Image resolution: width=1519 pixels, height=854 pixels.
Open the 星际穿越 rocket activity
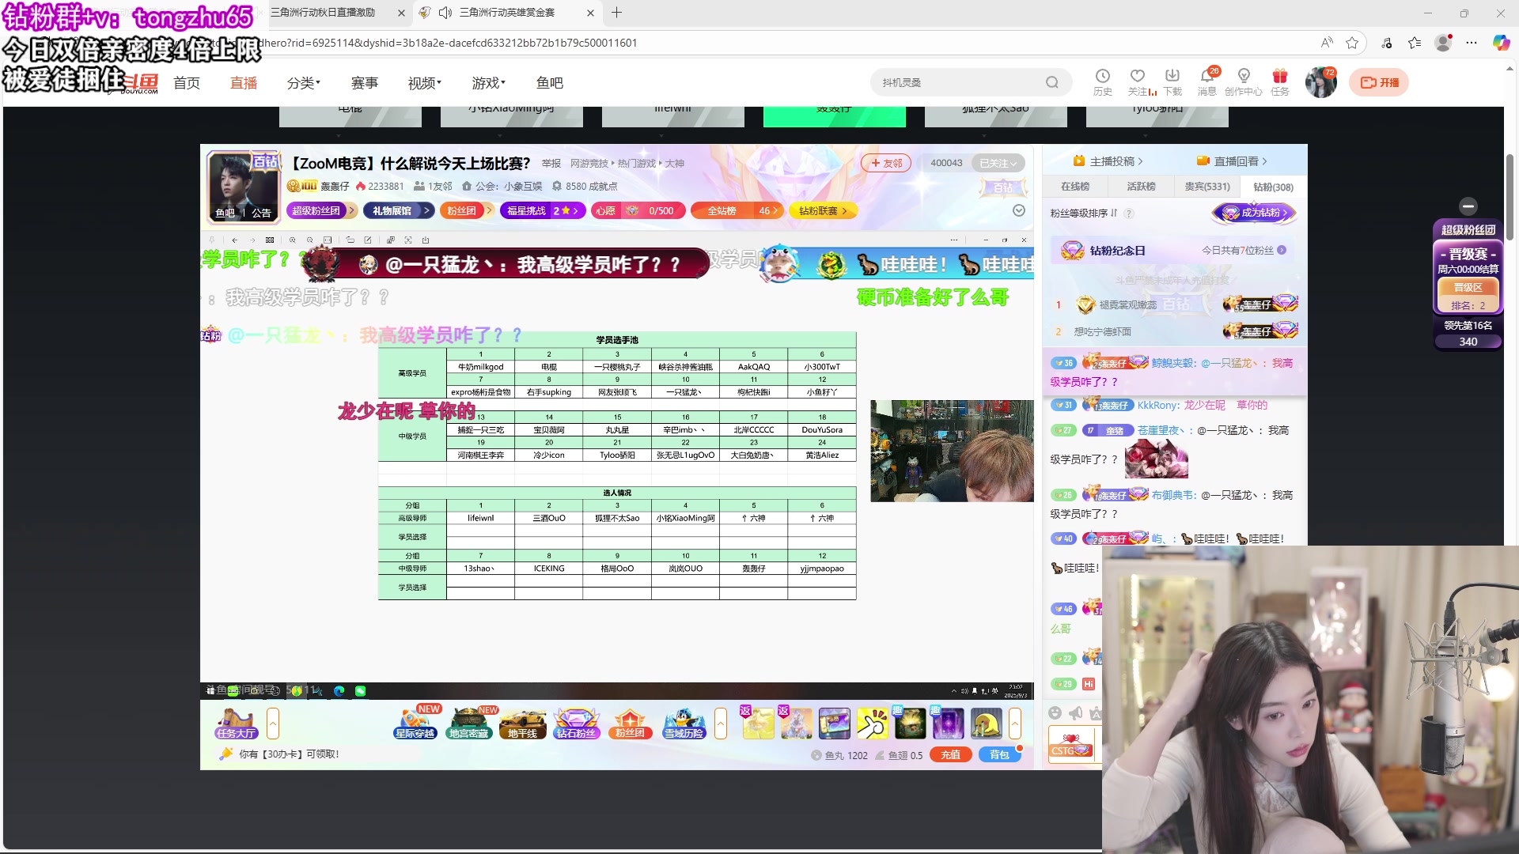click(415, 724)
